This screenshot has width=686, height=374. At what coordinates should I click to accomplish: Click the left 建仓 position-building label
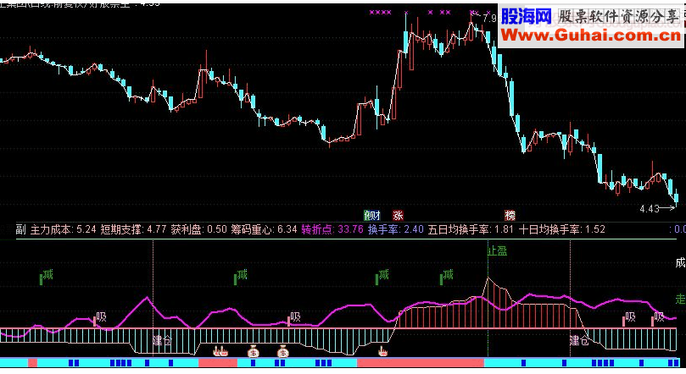tap(162, 340)
